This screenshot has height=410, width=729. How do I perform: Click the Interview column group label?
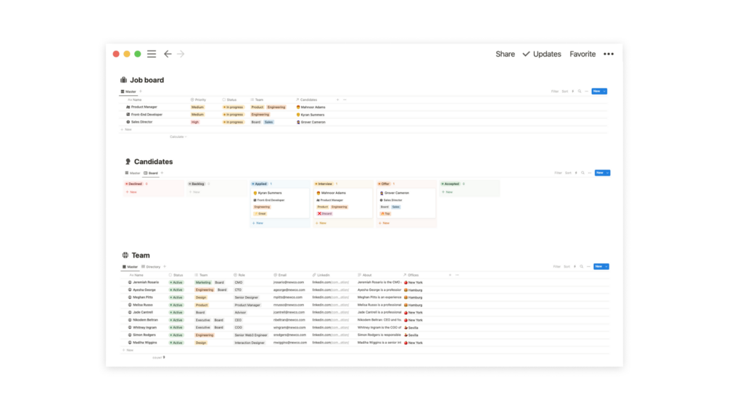coord(324,184)
